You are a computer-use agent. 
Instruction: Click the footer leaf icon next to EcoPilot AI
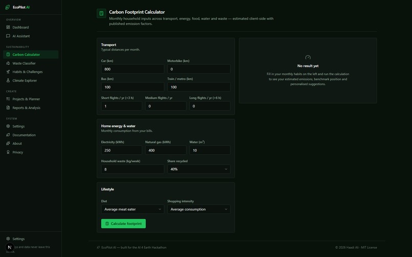(98, 247)
